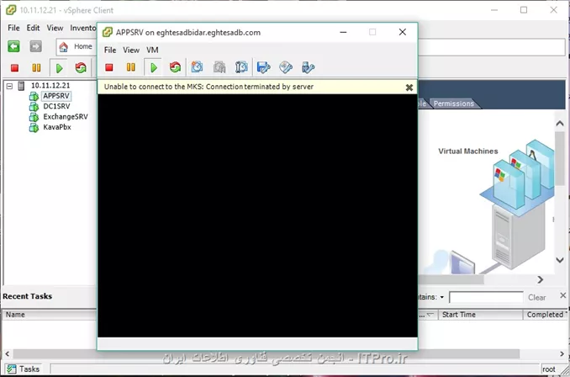Close the APPSRV console window
Screen dimensions: 570x377
(403, 32)
